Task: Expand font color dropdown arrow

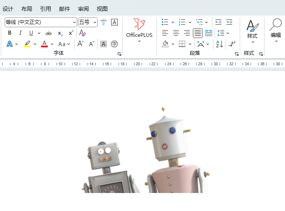Action: coord(52,44)
